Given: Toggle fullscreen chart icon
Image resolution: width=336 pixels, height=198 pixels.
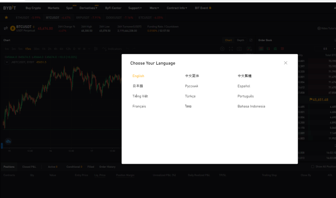Looking at the screenshot, I should coord(231,49).
